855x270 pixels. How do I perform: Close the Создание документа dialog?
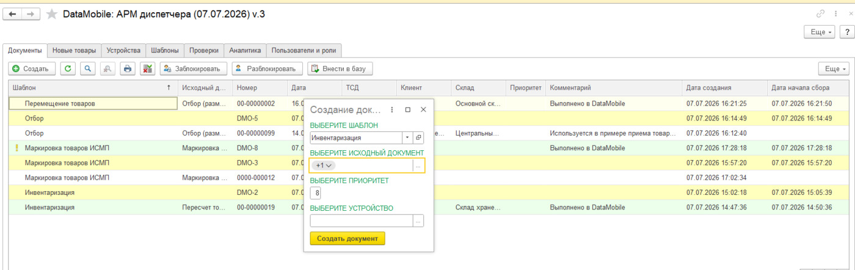pos(423,110)
